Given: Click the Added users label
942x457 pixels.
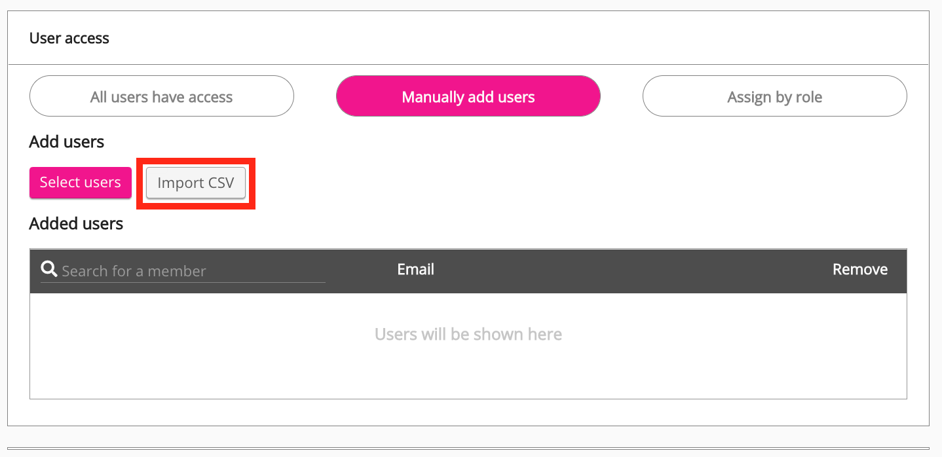Looking at the screenshot, I should tap(76, 224).
